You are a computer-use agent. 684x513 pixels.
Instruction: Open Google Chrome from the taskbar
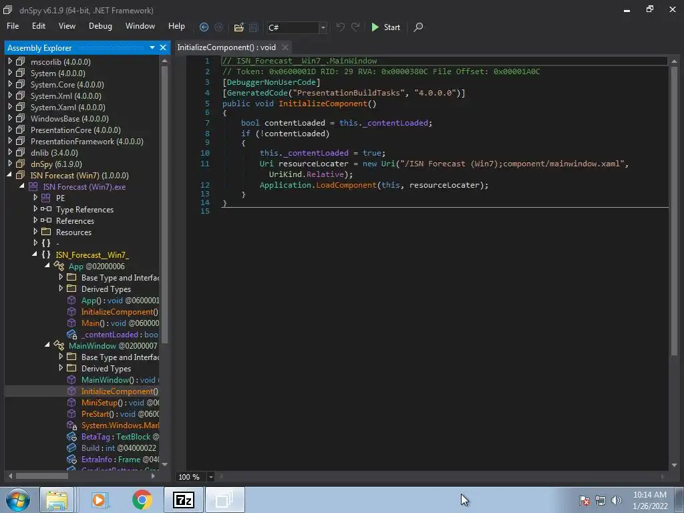click(x=142, y=500)
